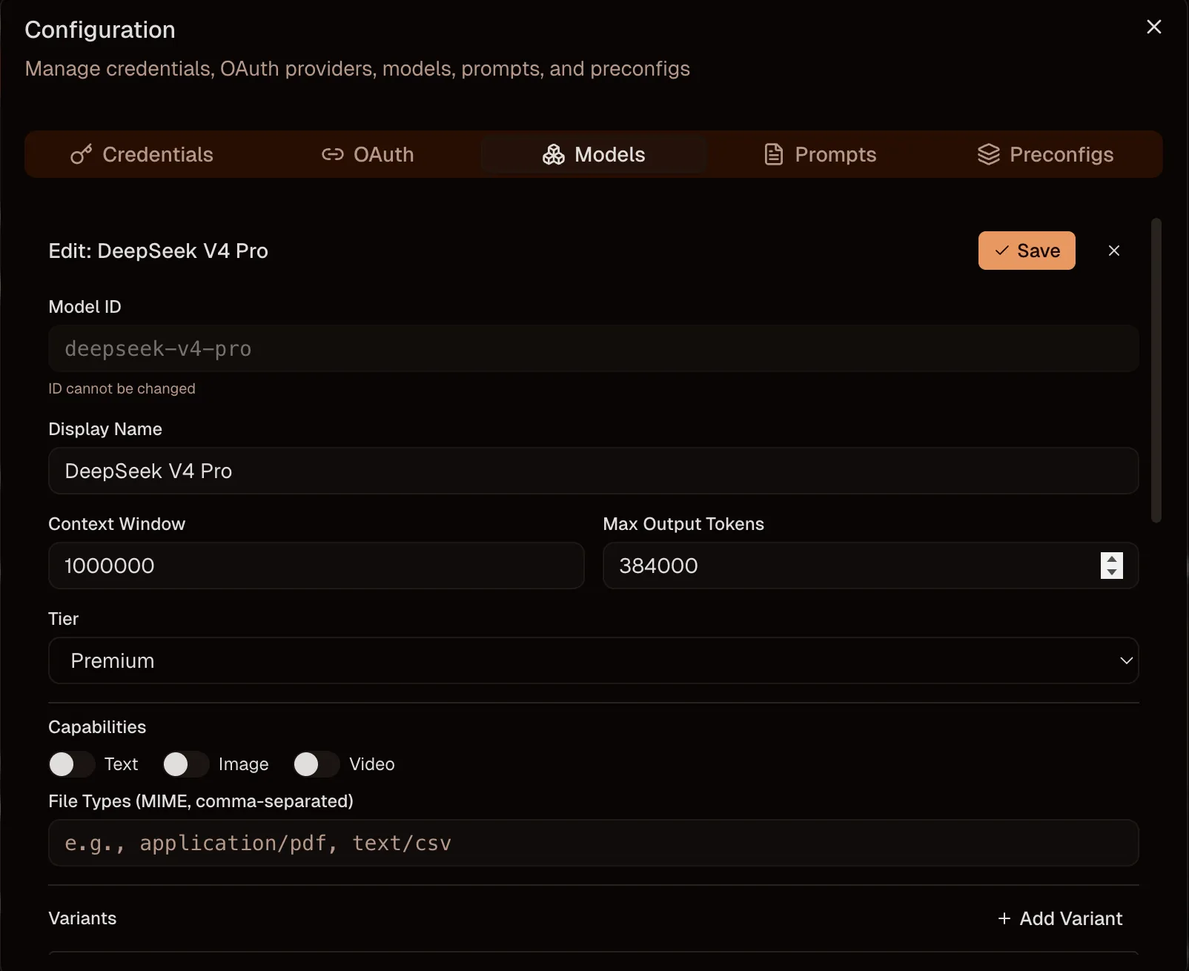
Task: Click the Display Name input field
Action: pyautogui.click(x=593, y=471)
